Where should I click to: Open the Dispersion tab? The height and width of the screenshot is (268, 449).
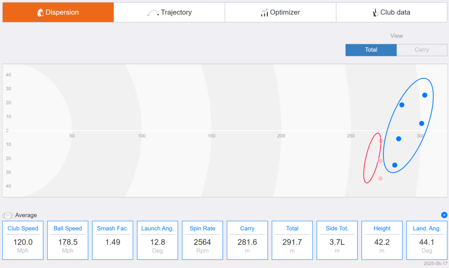click(58, 12)
